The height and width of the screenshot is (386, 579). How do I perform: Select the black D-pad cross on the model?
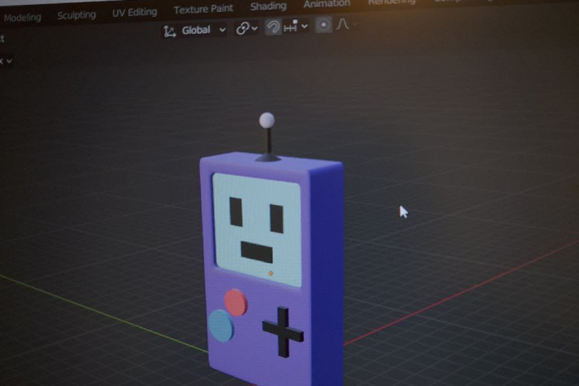pos(283,331)
